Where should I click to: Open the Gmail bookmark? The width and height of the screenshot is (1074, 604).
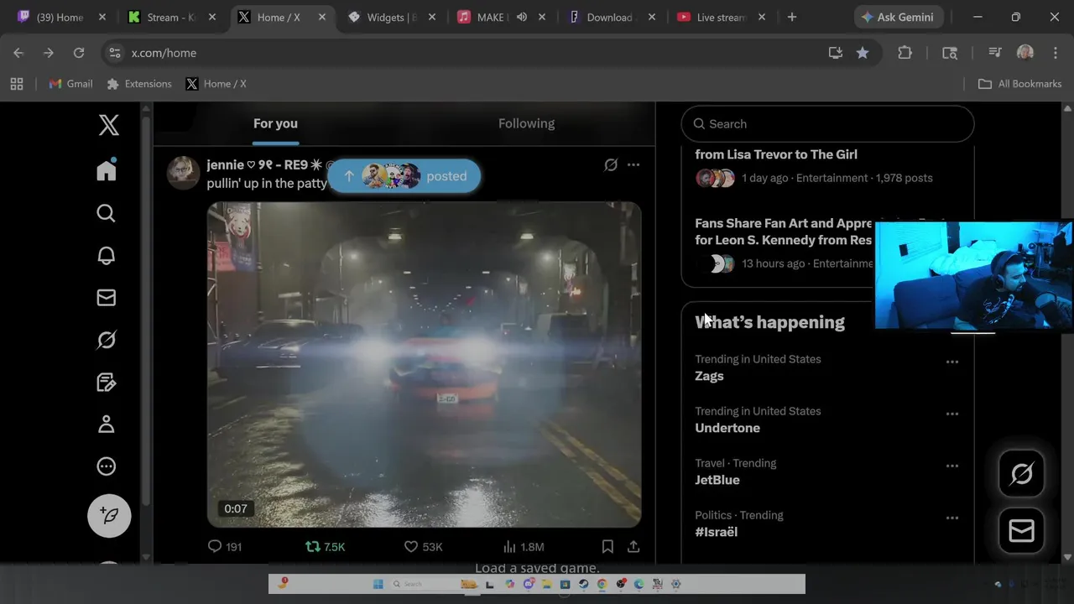71,84
